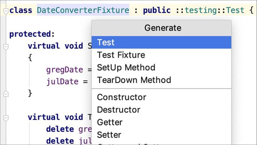Collapse the SetUp method fold marker
This screenshot has width=257, height=145.
click(x=6, y=47)
